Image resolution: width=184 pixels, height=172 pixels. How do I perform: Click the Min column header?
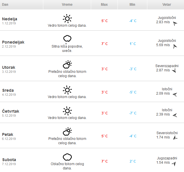(x=132, y=5)
